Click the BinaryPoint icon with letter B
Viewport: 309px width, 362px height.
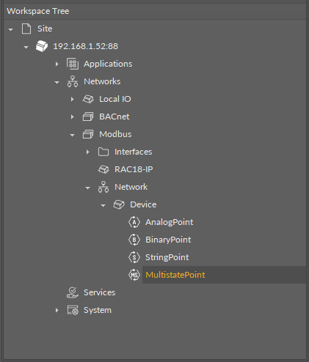pyautogui.click(x=134, y=240)
